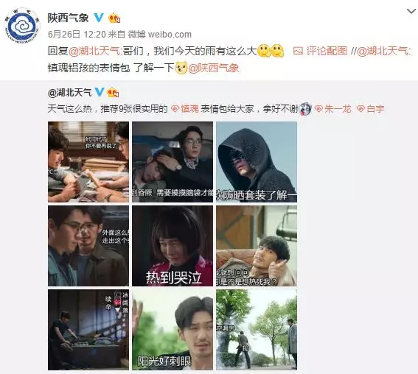View the 热到哭泣 meme thumbnail
The width and height of the screenshot is (418, 374).
[173, 246]
